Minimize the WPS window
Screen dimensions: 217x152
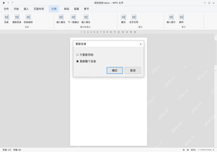click(x=205, y=3)
